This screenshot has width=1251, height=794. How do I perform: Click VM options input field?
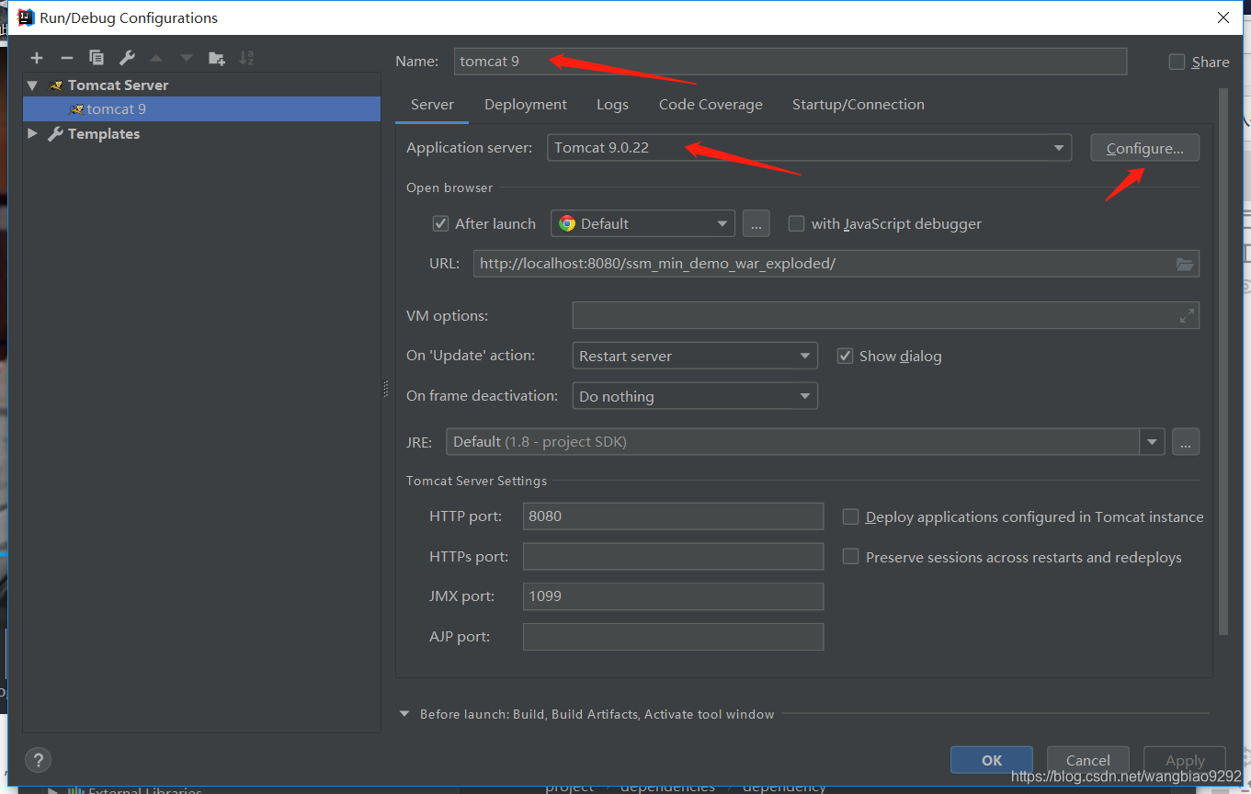pyautogui.click(x=885, y=315)
